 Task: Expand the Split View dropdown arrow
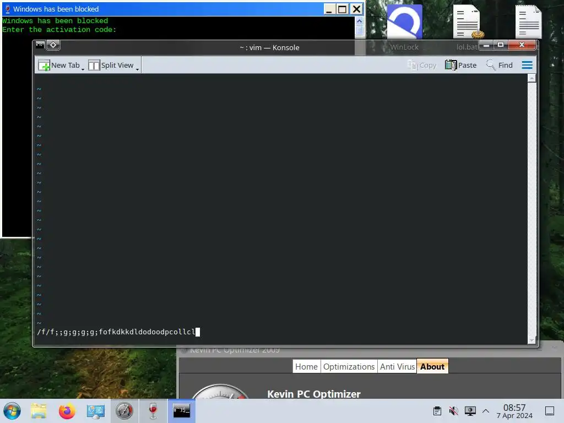[x=137, y=68]
